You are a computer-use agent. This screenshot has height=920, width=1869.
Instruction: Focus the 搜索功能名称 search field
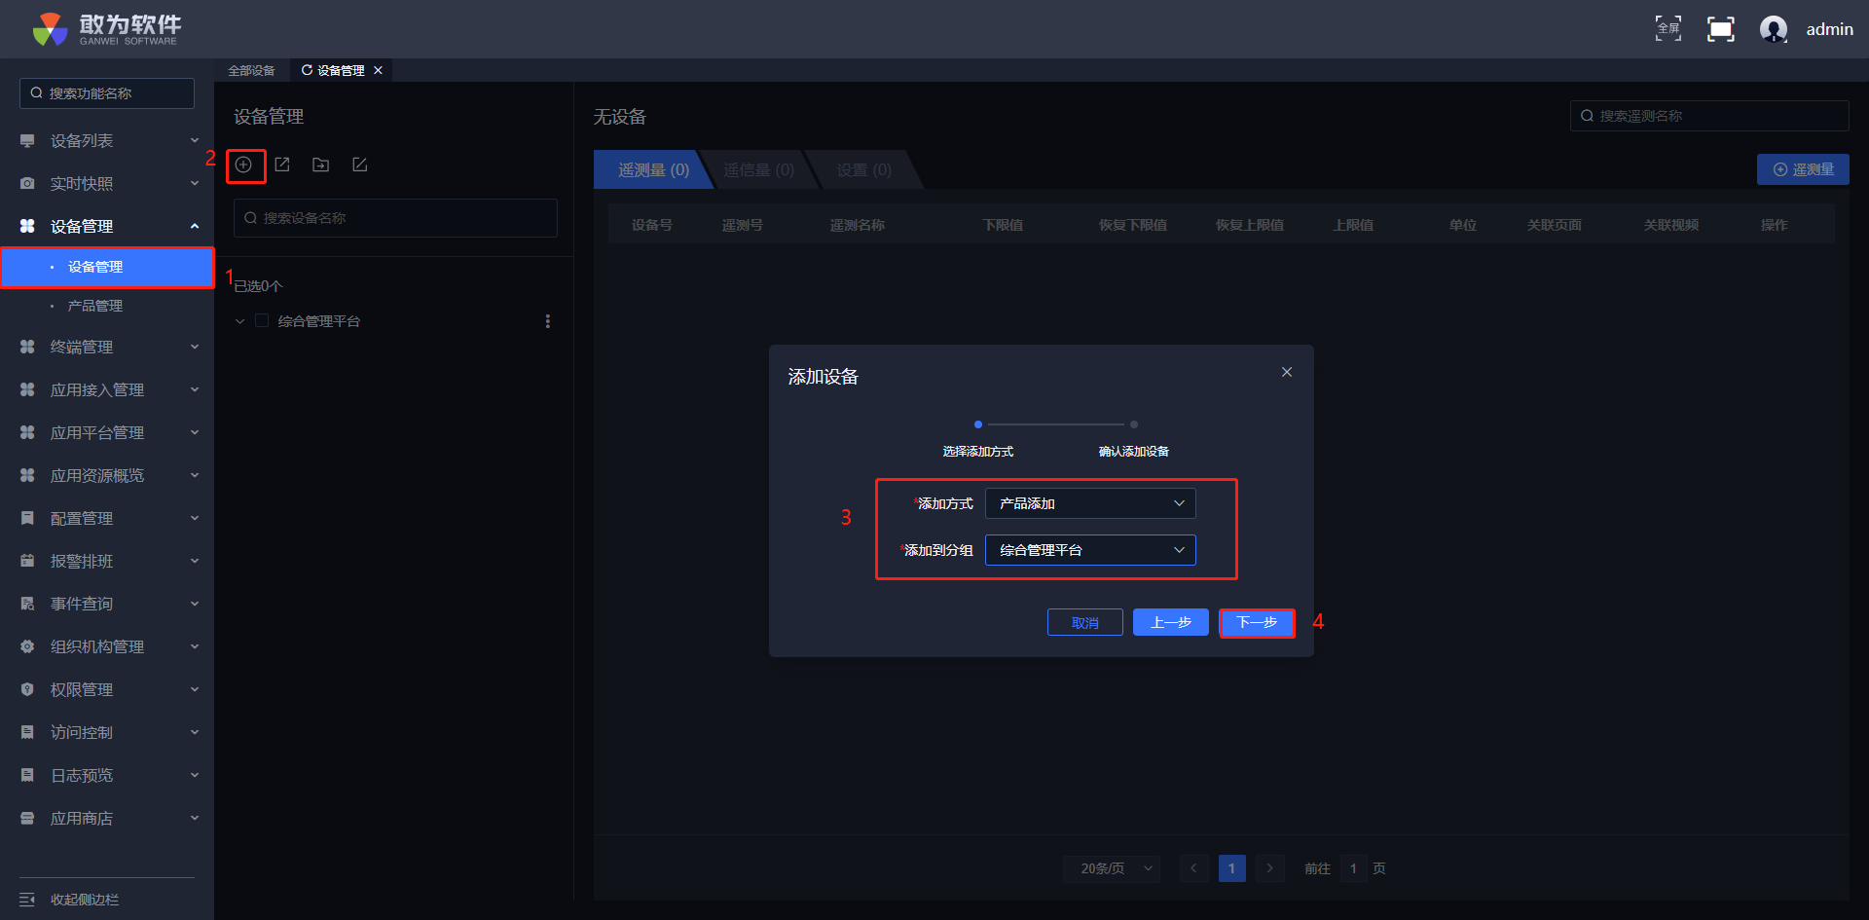pyautogui.click(x=107, y=93)
